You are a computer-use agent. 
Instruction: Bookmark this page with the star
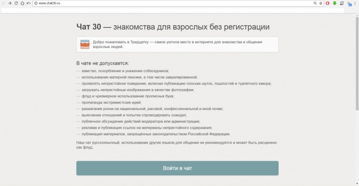pos(321,3)
